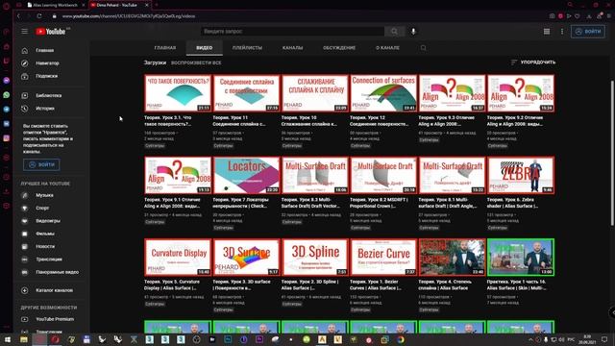Switch to Alias Learning Workbench browser tab
Screen dimensions: 615x346
(x=55, y=5)
